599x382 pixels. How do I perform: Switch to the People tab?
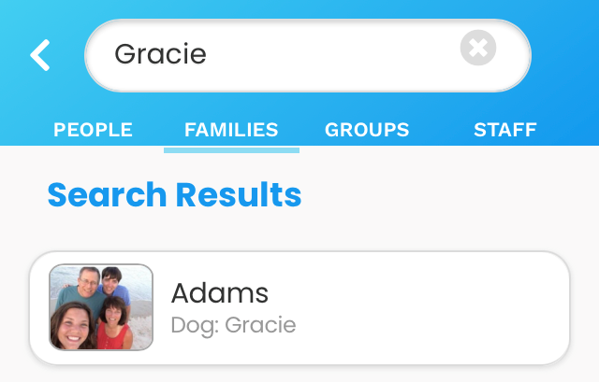93,130
